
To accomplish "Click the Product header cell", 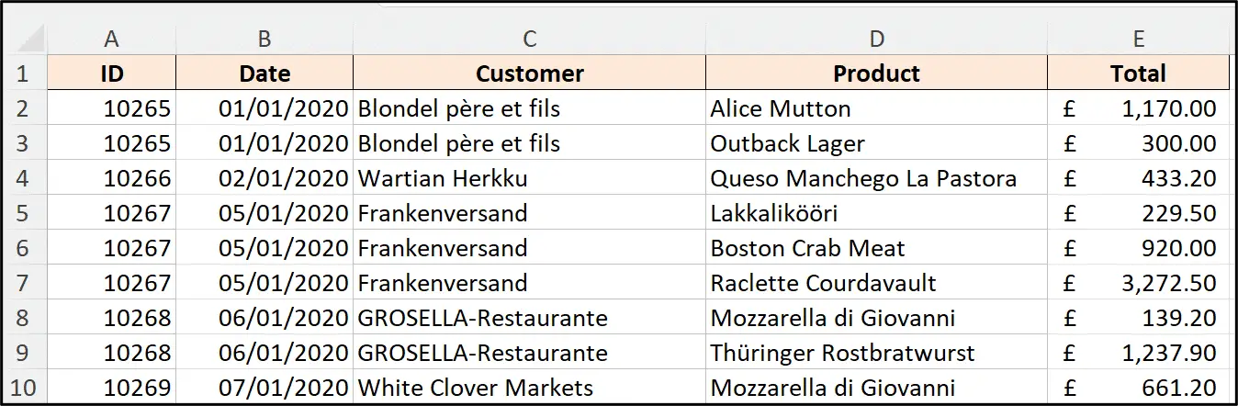I will (876, 73).
